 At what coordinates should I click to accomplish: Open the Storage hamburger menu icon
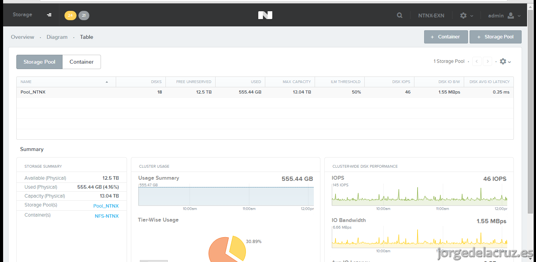point(49,15)
